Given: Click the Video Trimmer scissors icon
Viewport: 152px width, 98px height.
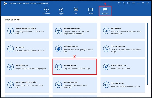Looking at the screenshot, I should 106,49.
